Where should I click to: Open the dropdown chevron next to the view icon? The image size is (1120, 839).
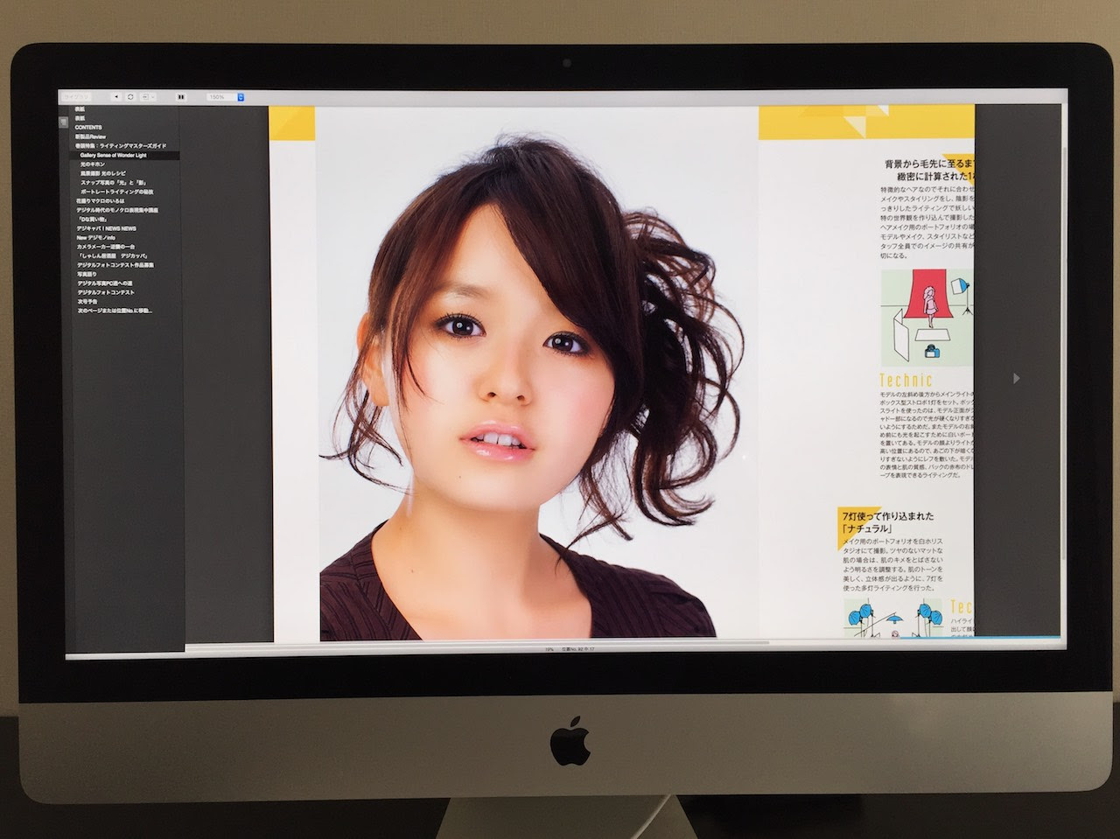click(x=154, y=96)
